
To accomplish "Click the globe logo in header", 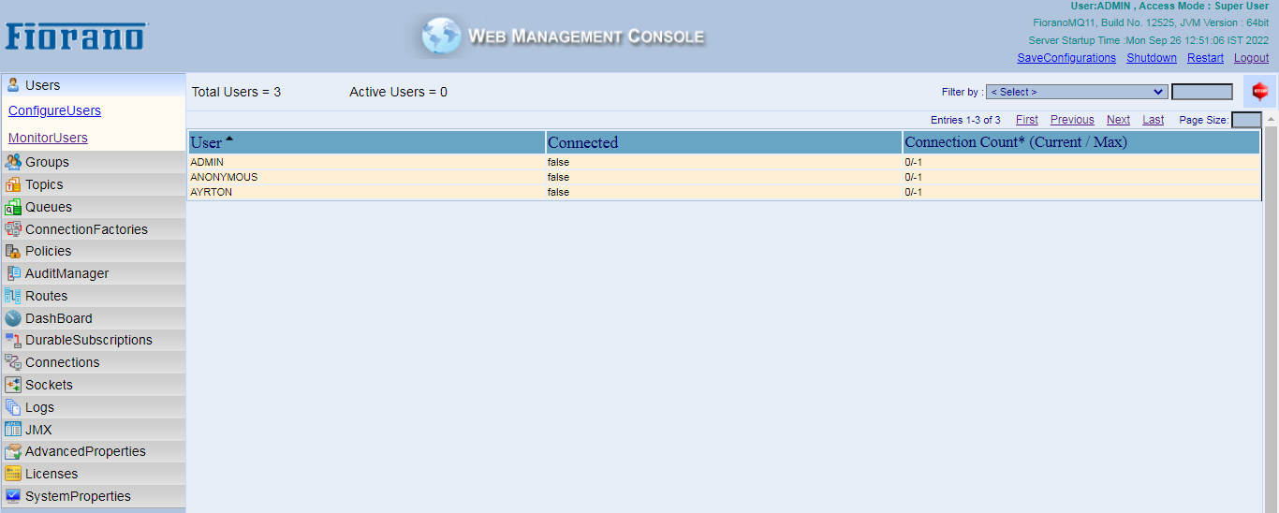I will pos(440,37).
